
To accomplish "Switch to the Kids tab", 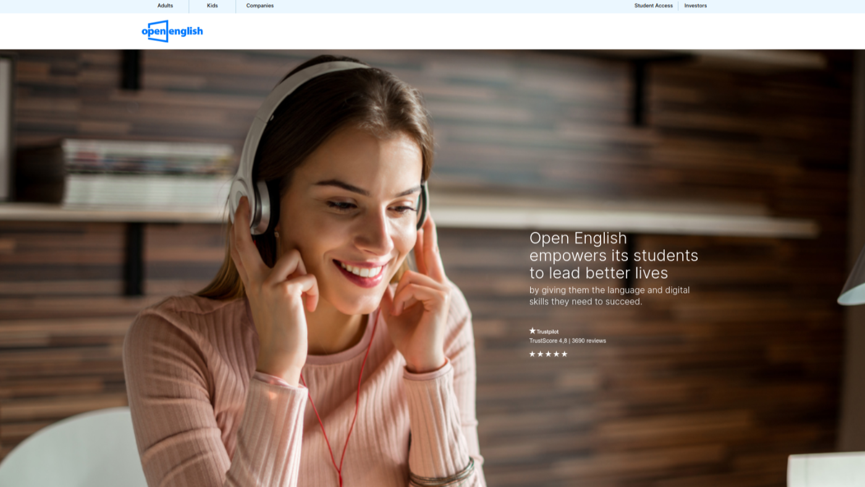I will pos(212,6).
